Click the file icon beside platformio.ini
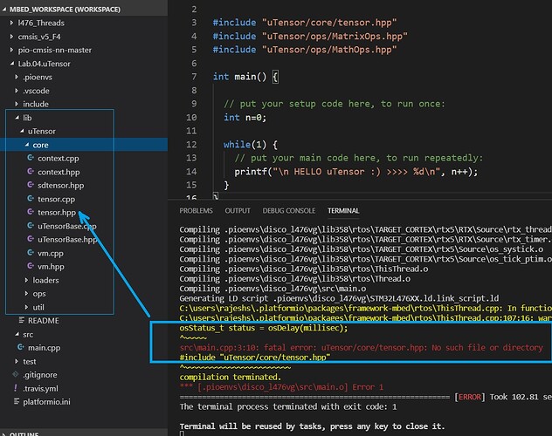This screenshot has height=436, width=552. point(17,402)
